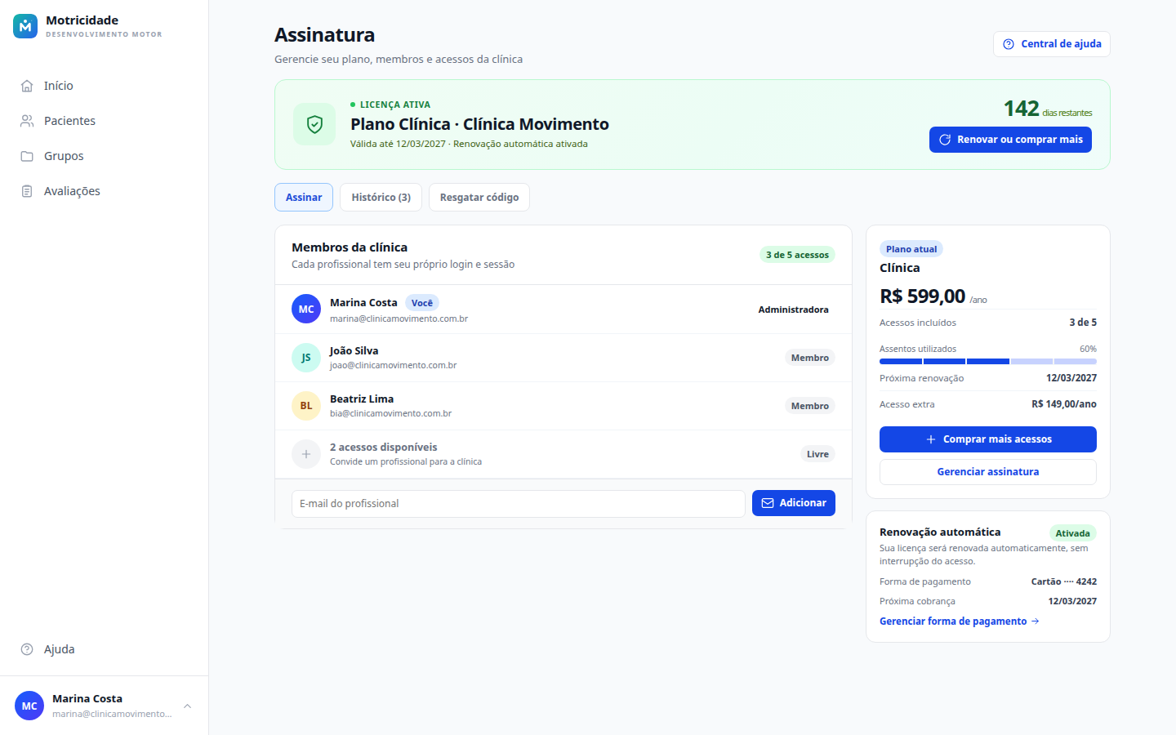Click the R$ 599,00 price
1176x735 pixels.
(923, 296)
